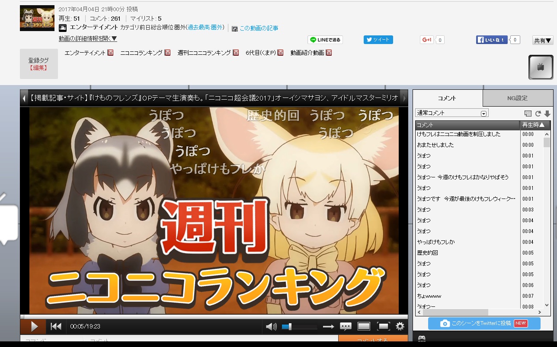Toggle comment display speech-bubble icon

346,327
